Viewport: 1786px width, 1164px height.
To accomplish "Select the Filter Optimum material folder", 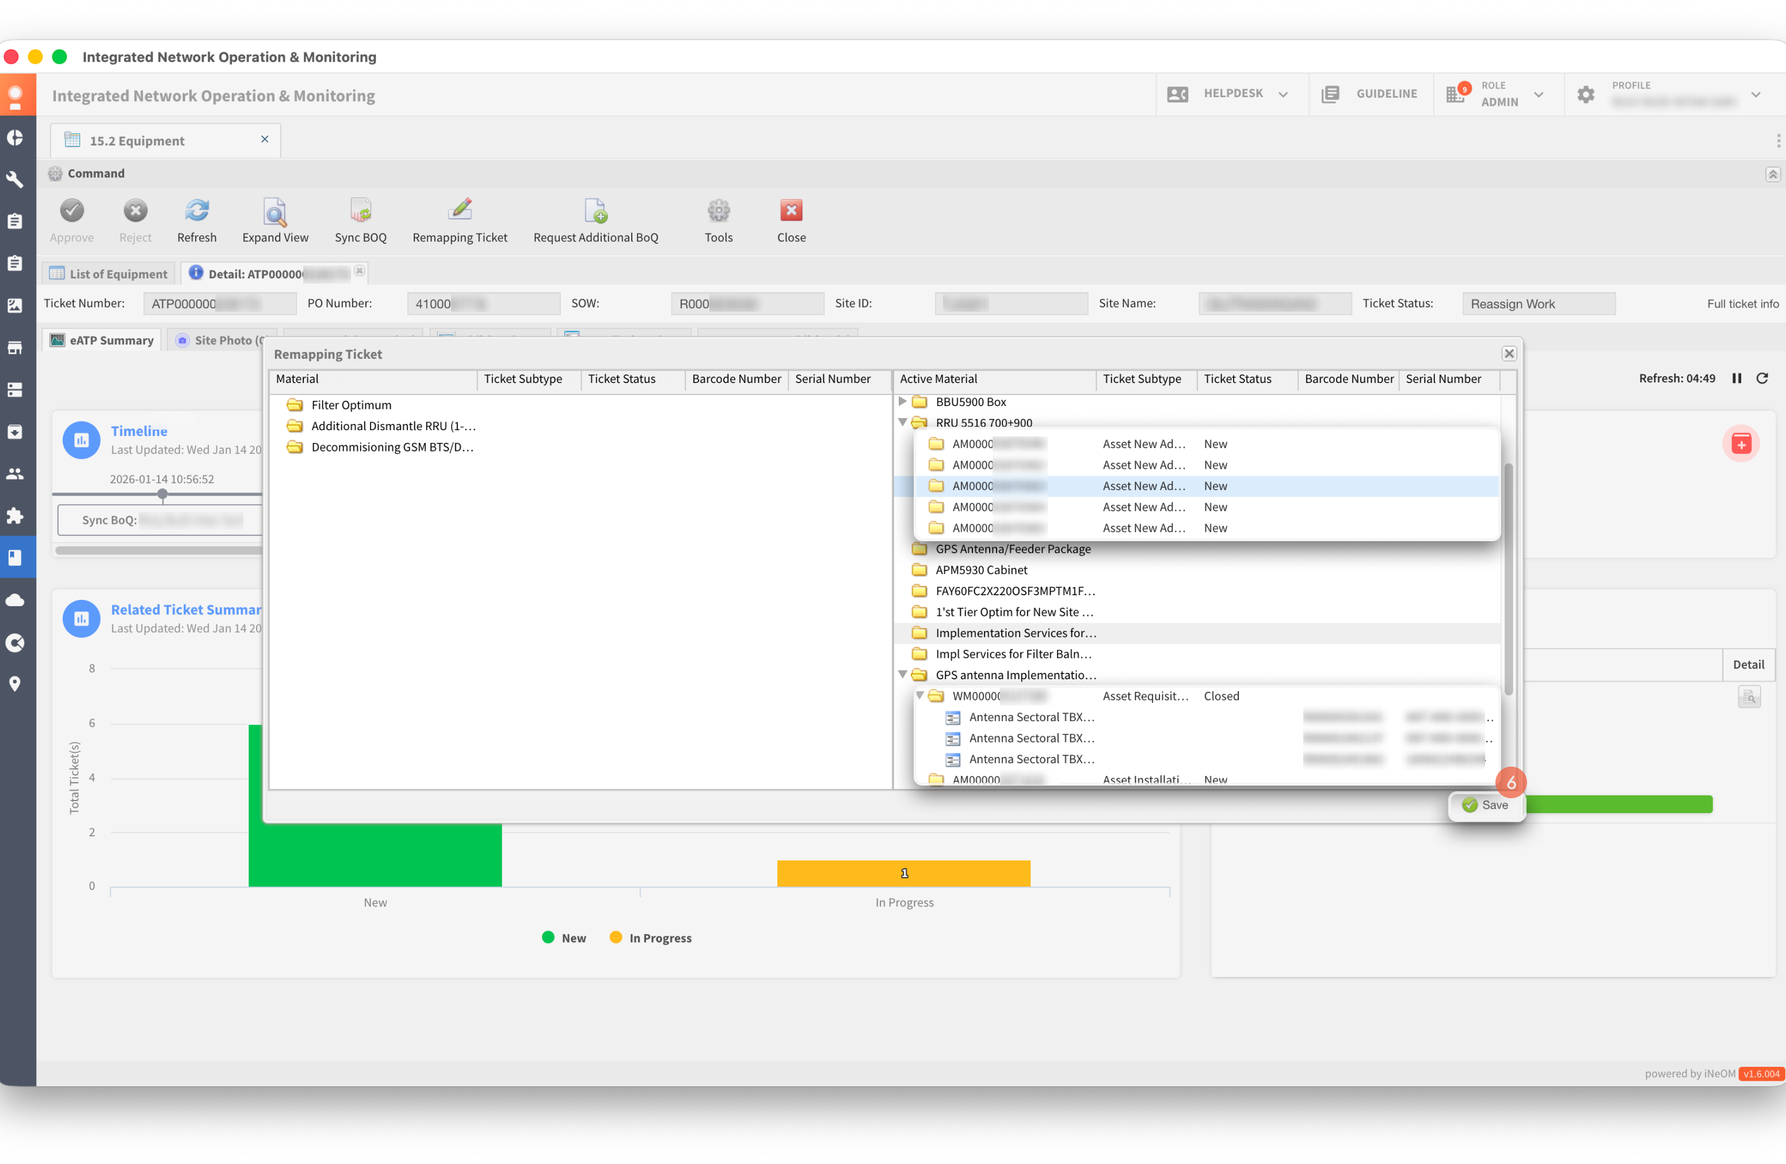I will [x=350, y=405].
